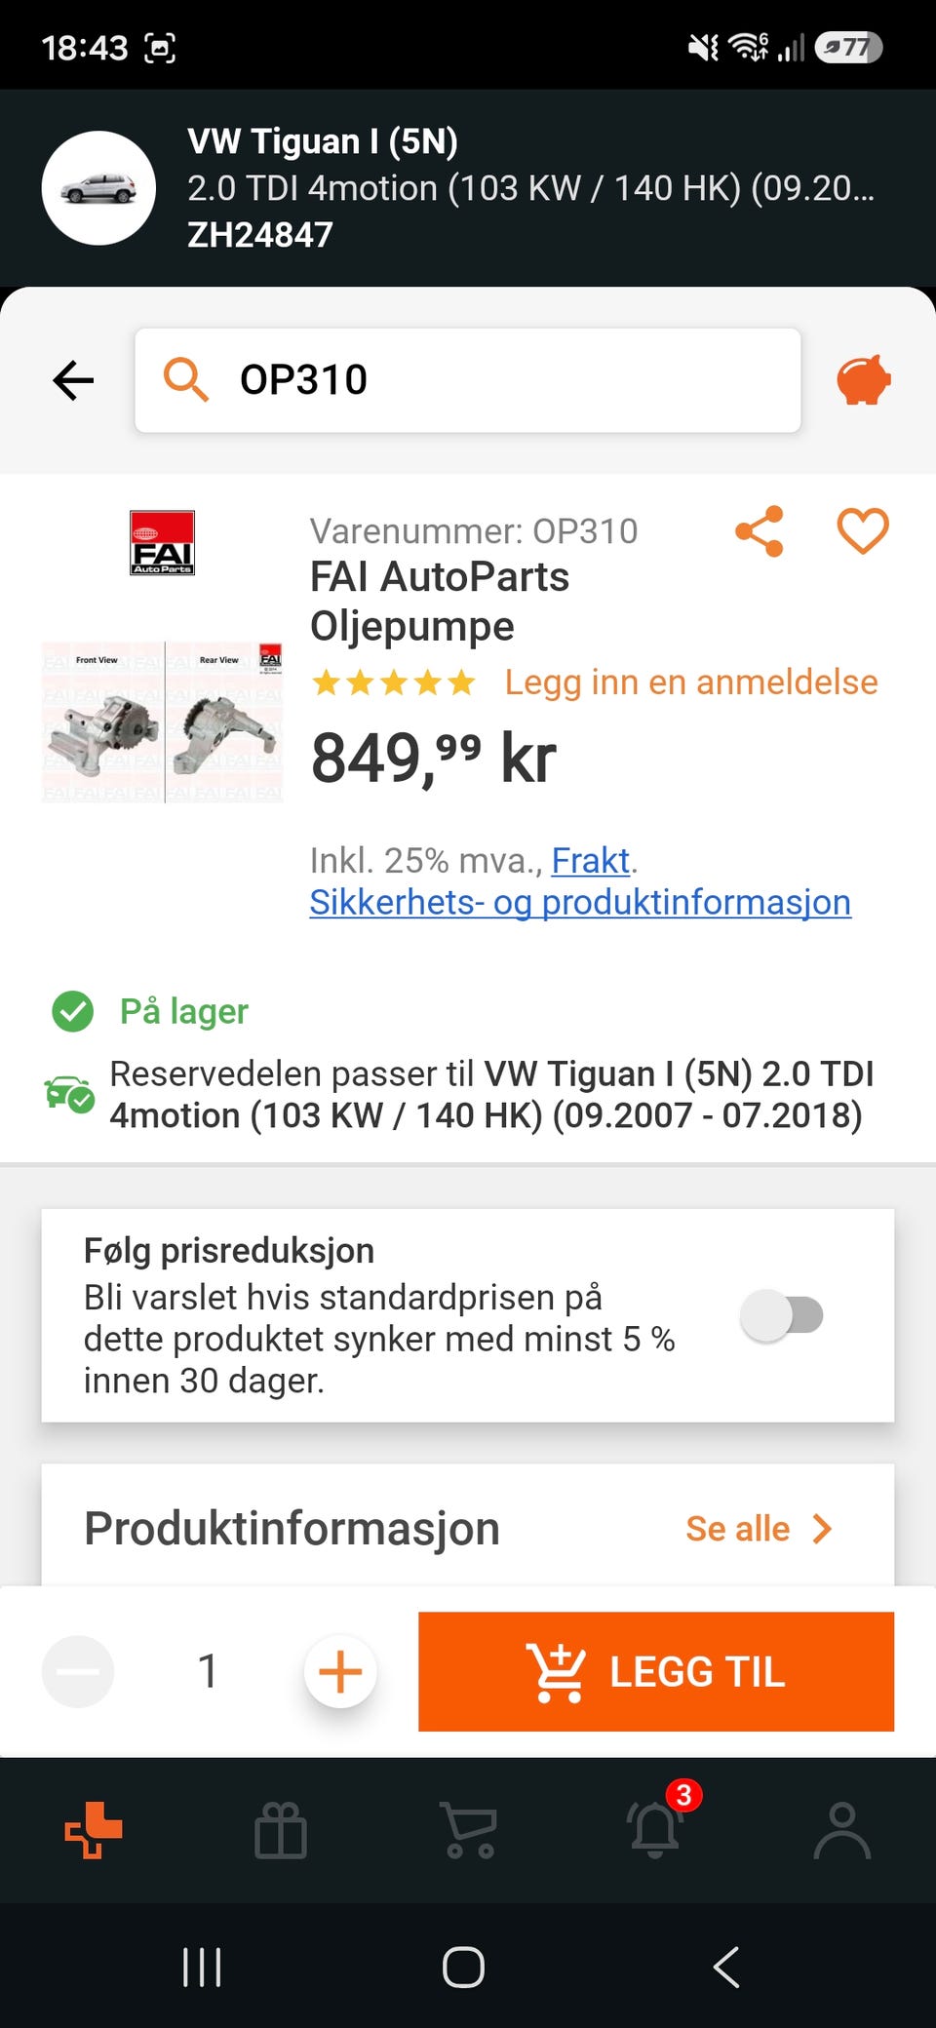
Task: Go to the shopping cart tab
Action: tap(469, 1830)
